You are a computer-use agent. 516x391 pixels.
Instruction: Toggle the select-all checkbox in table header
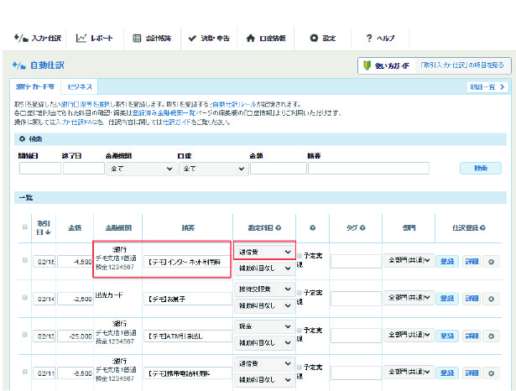click(x=24, y=227)
